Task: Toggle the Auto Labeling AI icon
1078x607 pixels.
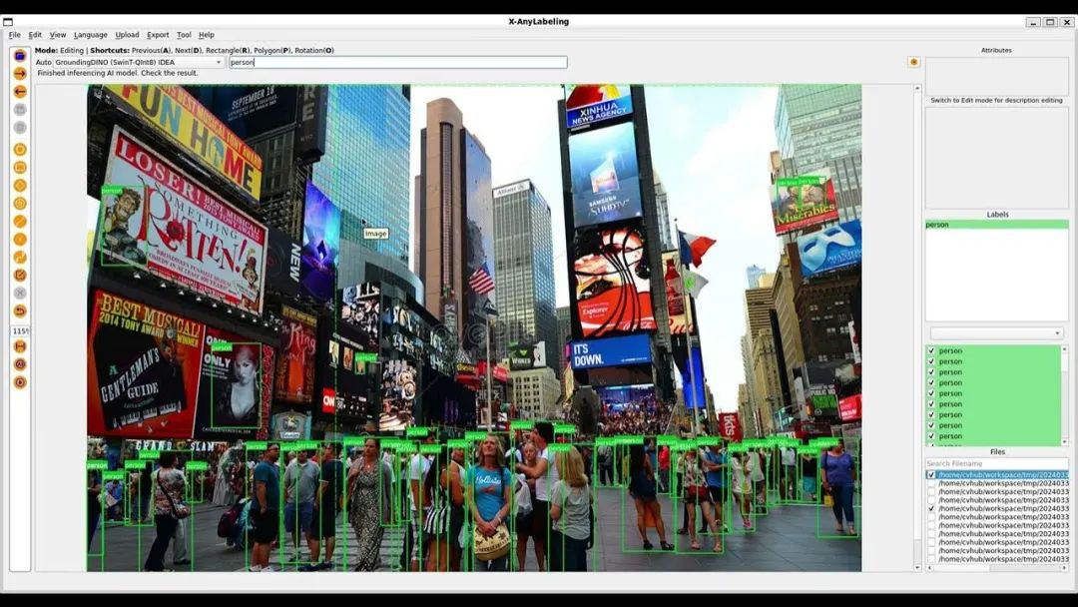Action: coord(20,364)
